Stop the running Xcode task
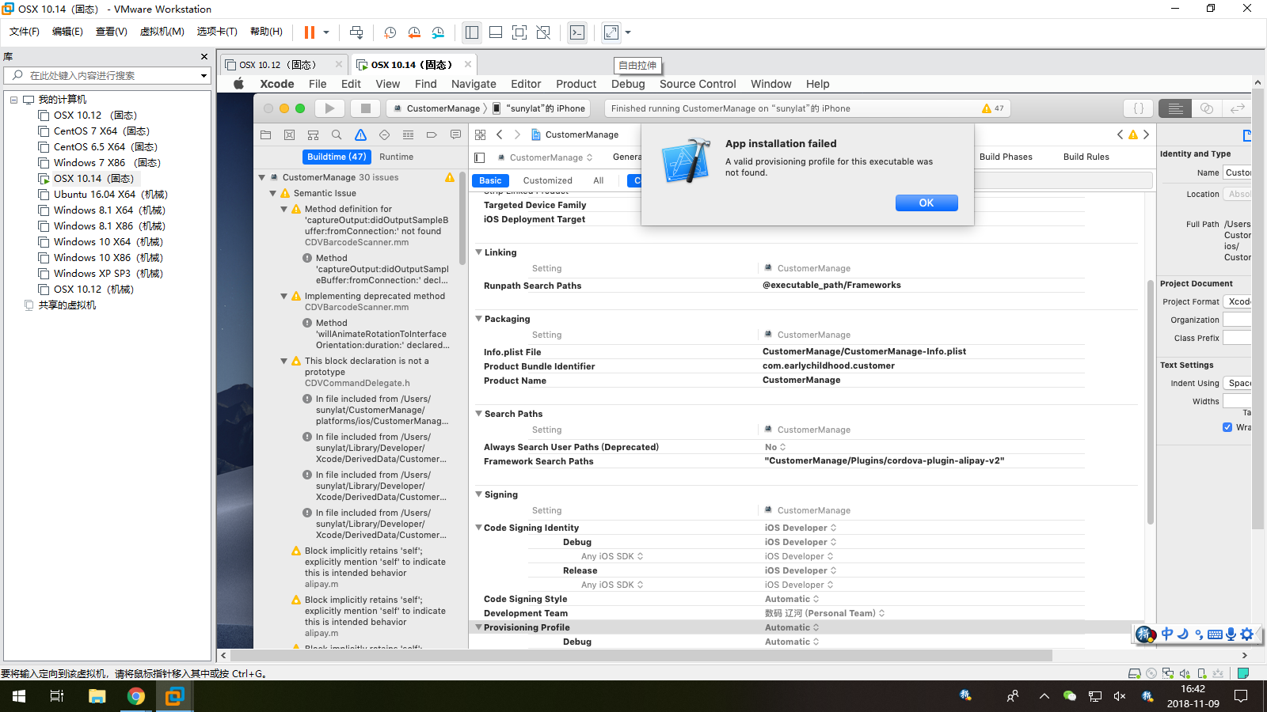1267x712 pixels. [x=365, y=108]
